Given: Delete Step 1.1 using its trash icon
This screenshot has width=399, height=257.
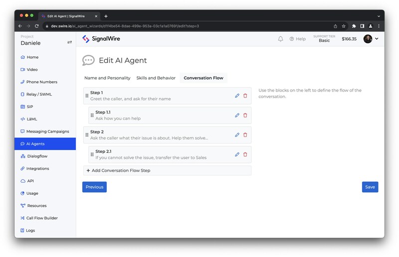Looking at the screenshot, I should 245,115.
